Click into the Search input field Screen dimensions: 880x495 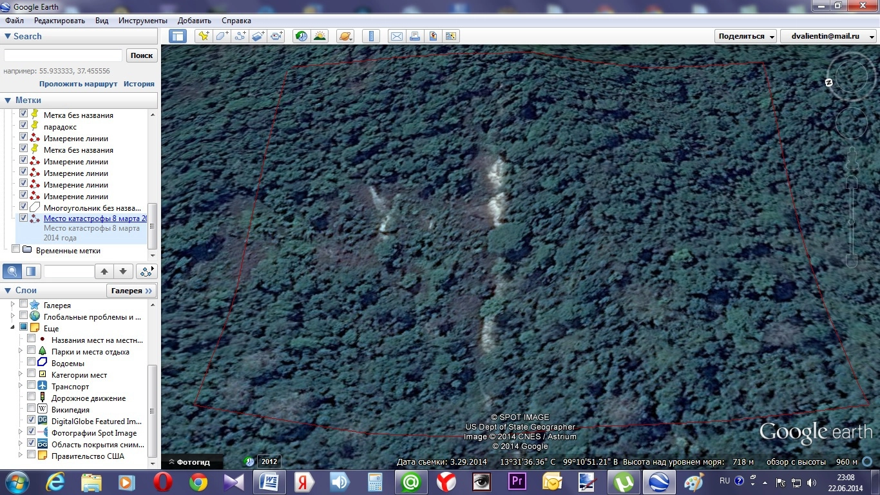pyautogui.click(x=63, y=55)
